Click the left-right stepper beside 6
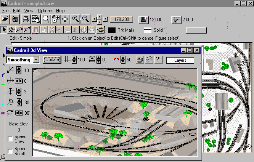Viewport: 254px width, 162px height. click(x=19, y=81)
